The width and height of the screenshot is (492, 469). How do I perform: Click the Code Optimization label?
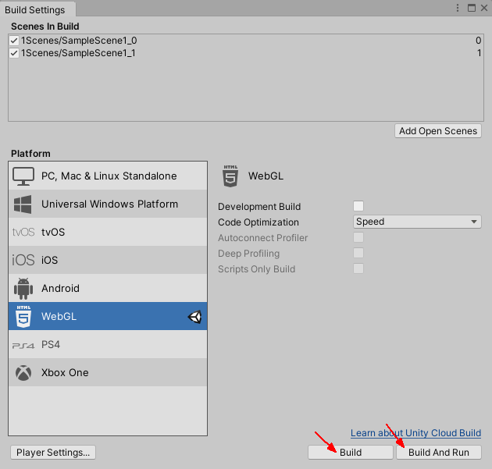[x=258, y=222]
